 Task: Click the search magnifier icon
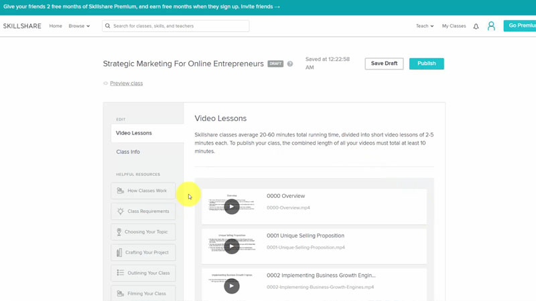pyautogui.click(x=108, y=26)
